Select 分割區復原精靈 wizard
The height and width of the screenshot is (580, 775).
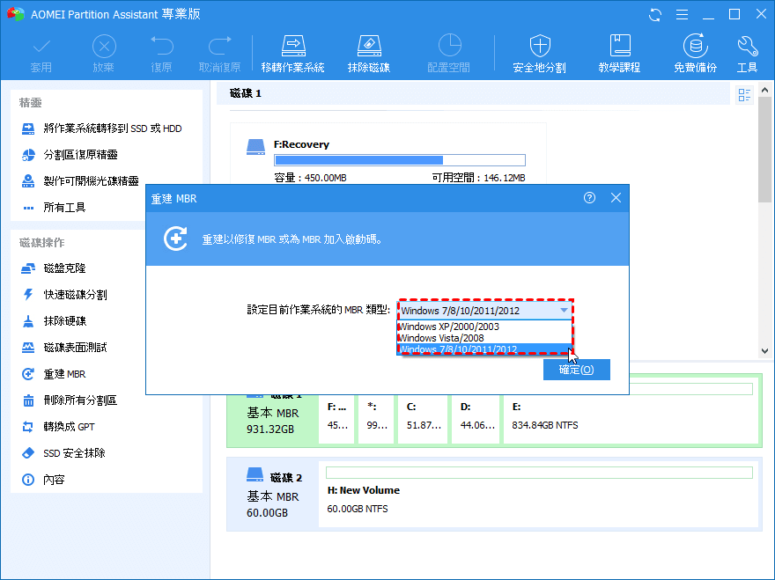pos(70,155)
